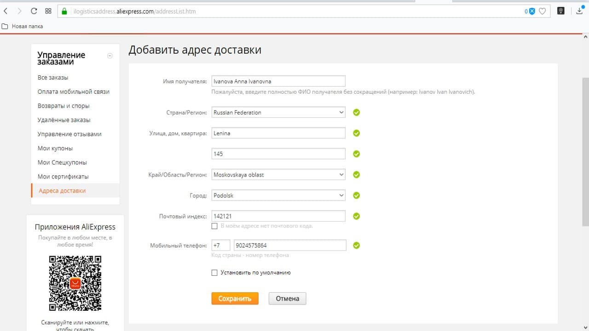The height and width of the screenshot is (331, 589).
Task: Open the Новая папка bookmark folder
Action: (23, 26)
